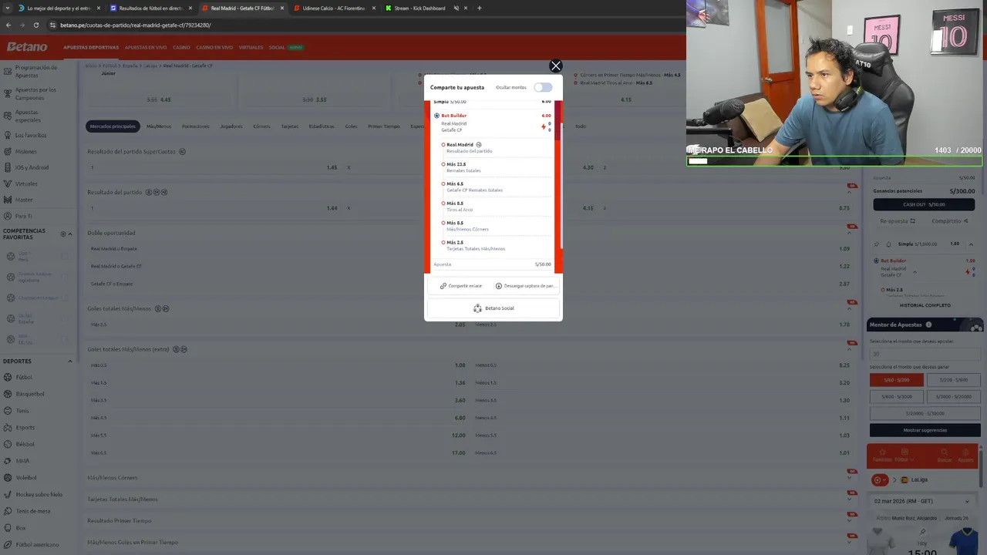
Task: Select the Primer Tiempo tab
Action: [384, 126]
